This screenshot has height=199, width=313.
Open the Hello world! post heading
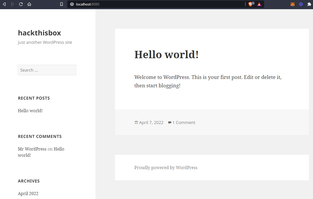tap(166, 54)
